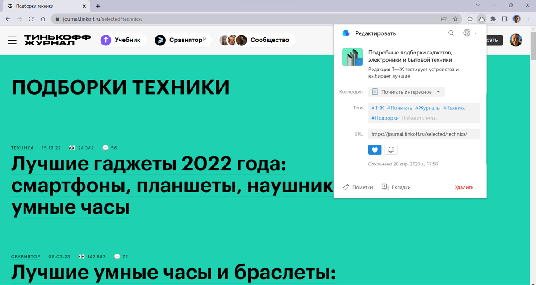Viewport: 536px width, 285px height.
Task: Click the mask-shaped extension icon
Action: pos(470,19)
